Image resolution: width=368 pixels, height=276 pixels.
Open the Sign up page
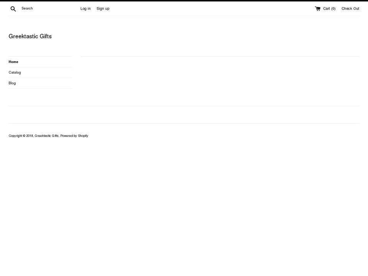point(103,9)
